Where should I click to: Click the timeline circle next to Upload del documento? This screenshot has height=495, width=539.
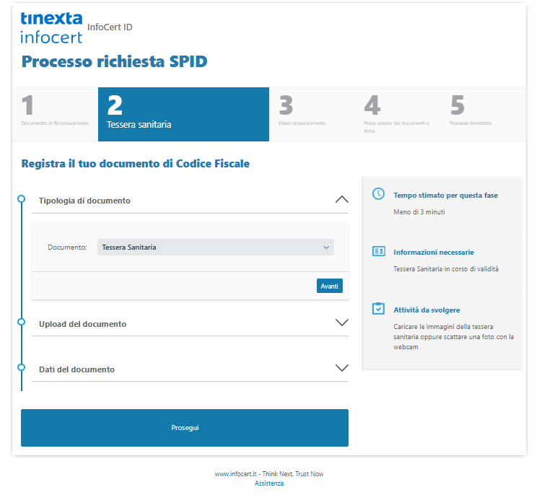coord(22,323)
